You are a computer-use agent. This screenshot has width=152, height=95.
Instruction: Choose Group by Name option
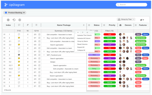coord(83,41)
